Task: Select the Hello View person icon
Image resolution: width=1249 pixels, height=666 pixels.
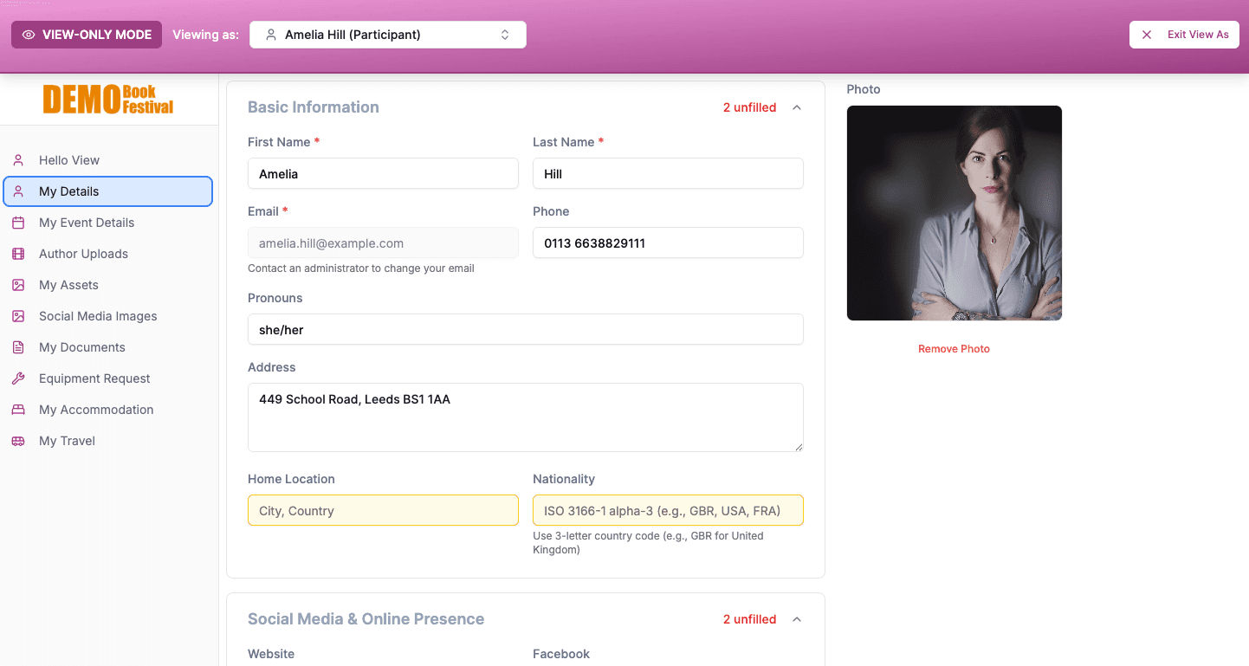Action: coord(18,159)
